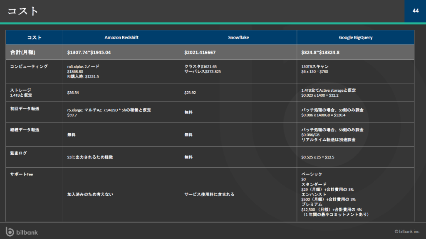
Task: Click 1年間の最小コミットメントあり note
Action: tap(335, 215)
